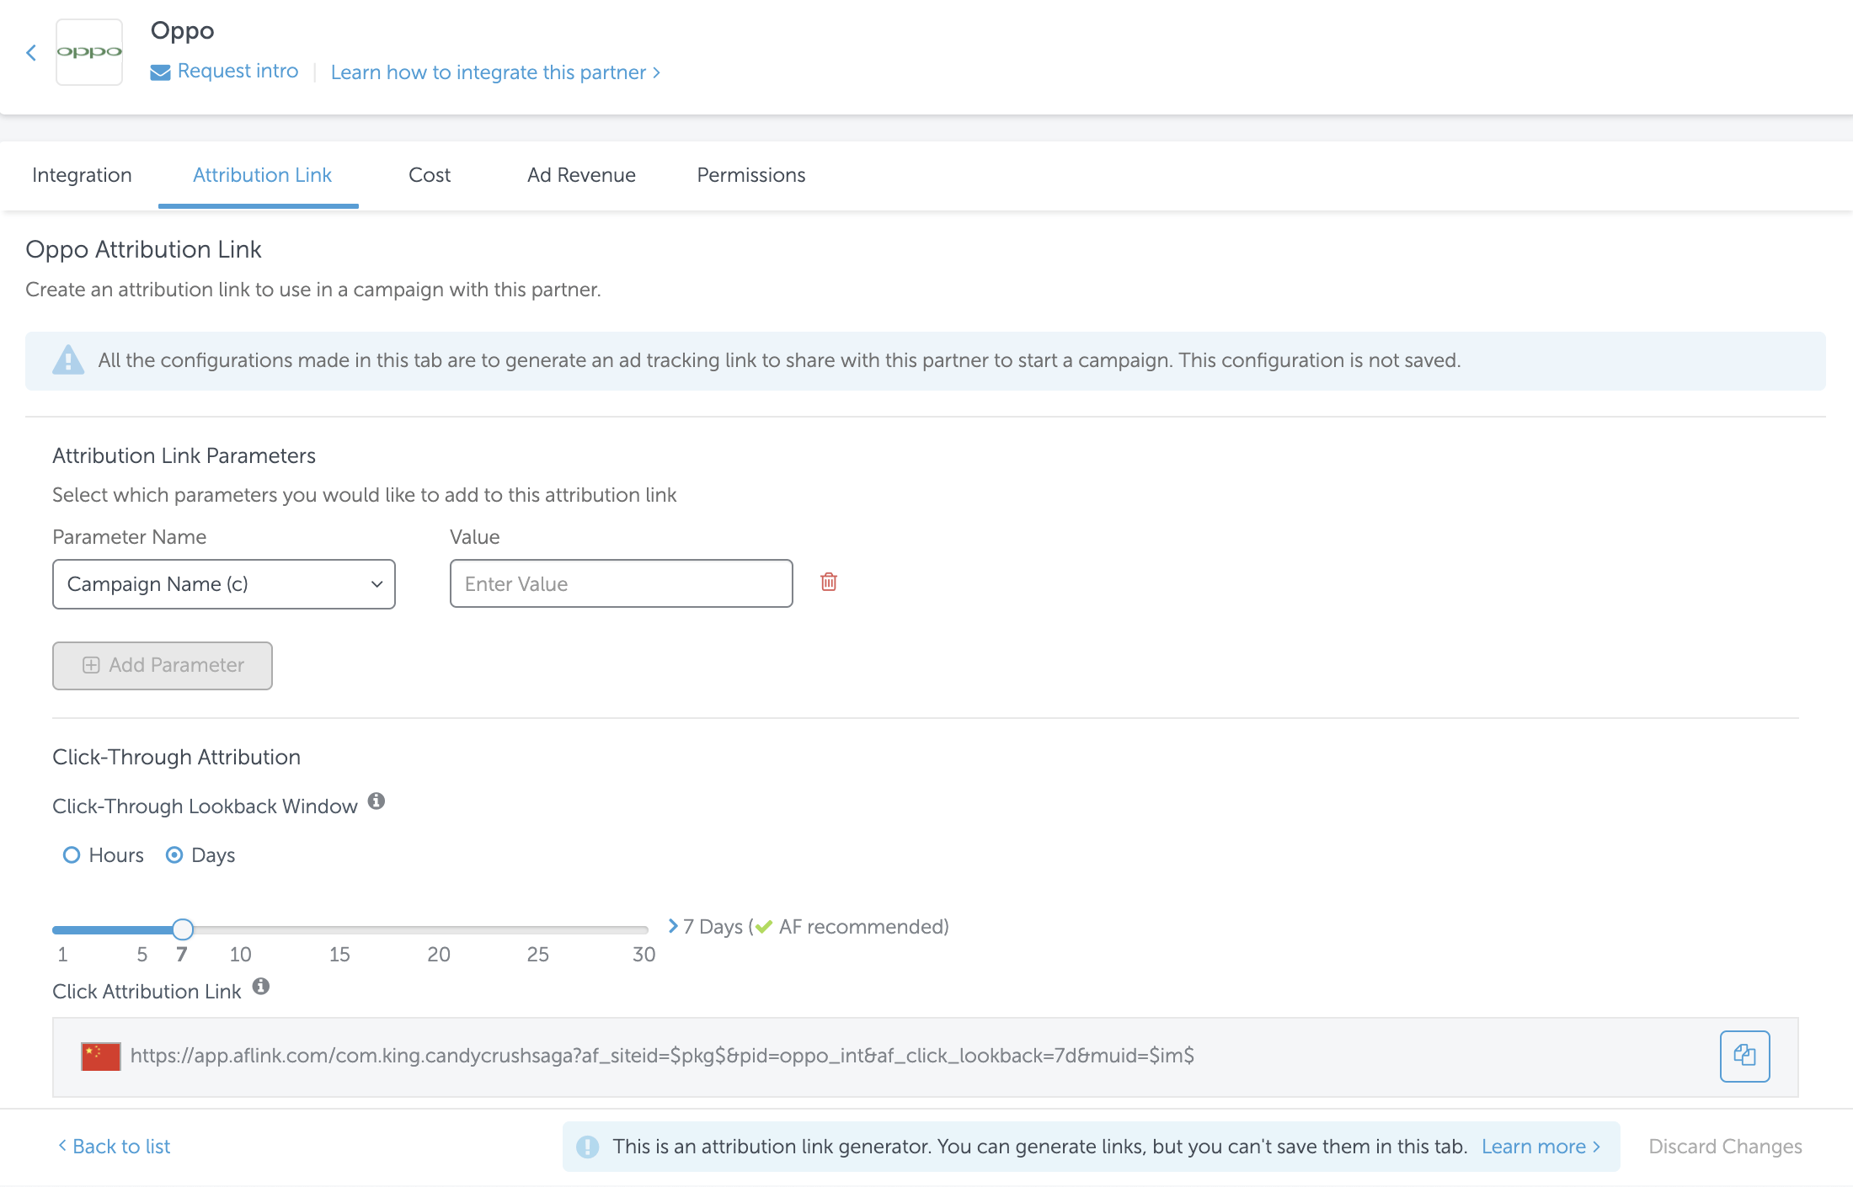The height and width of the screenshot is (1187, 1853).
Task: Click the Add Parameter button
Action: [163, 665]
